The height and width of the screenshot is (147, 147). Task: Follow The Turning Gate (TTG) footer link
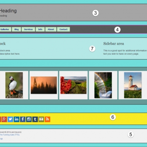coord(10,135)
